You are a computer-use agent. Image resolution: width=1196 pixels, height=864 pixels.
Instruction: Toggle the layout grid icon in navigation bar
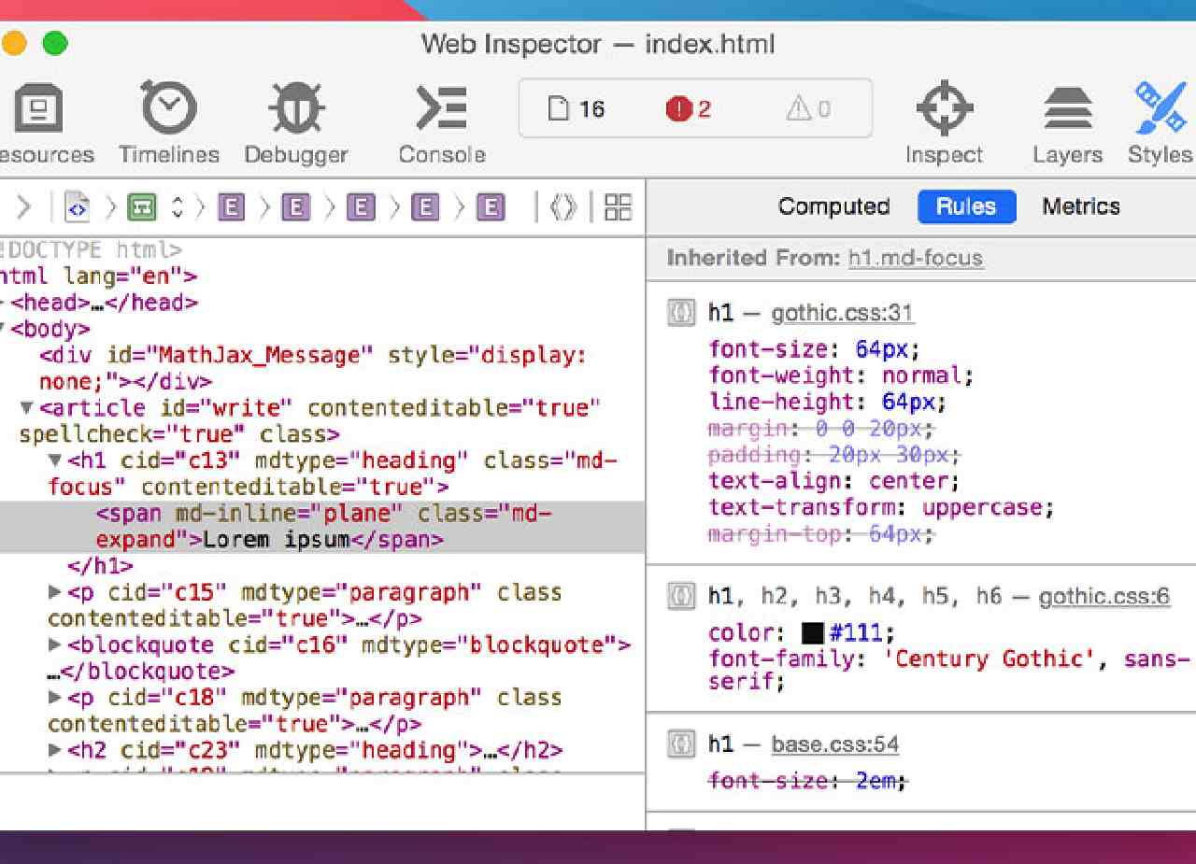pyautogui.click(x=618, y=207)
